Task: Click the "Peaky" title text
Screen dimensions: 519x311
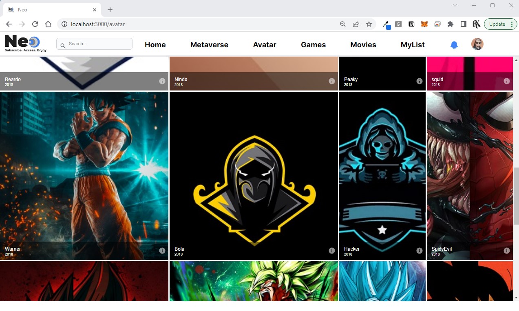Action: (351, 79)
